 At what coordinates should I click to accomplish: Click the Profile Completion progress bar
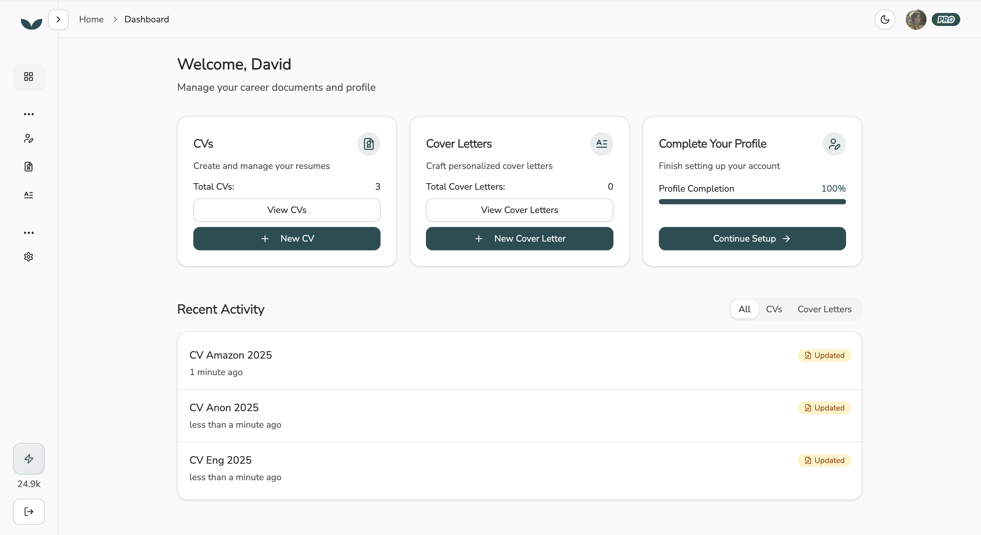pyautogui.click(x=752, y=202)
